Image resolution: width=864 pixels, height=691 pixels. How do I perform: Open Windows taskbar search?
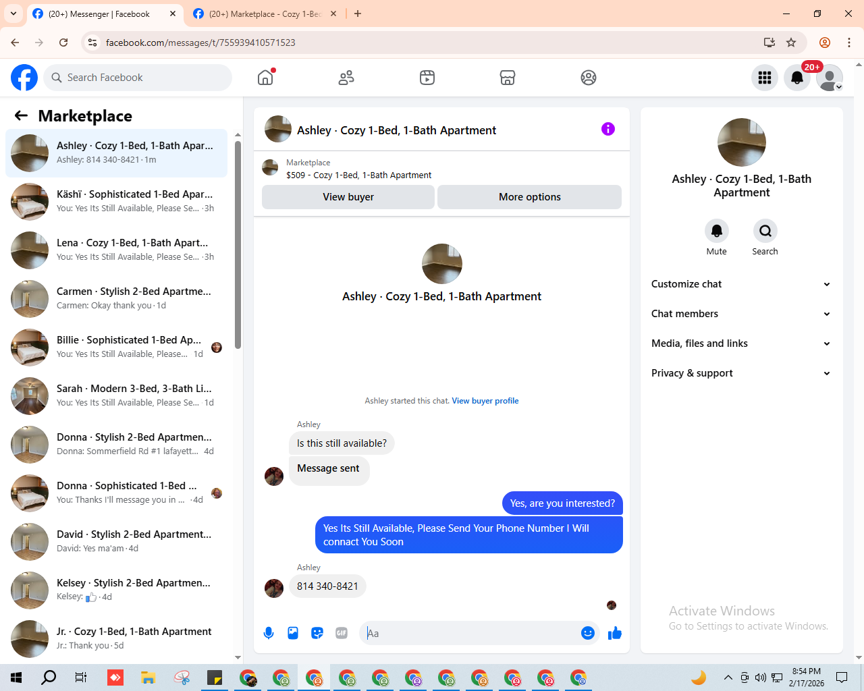[x=49, y=678]
